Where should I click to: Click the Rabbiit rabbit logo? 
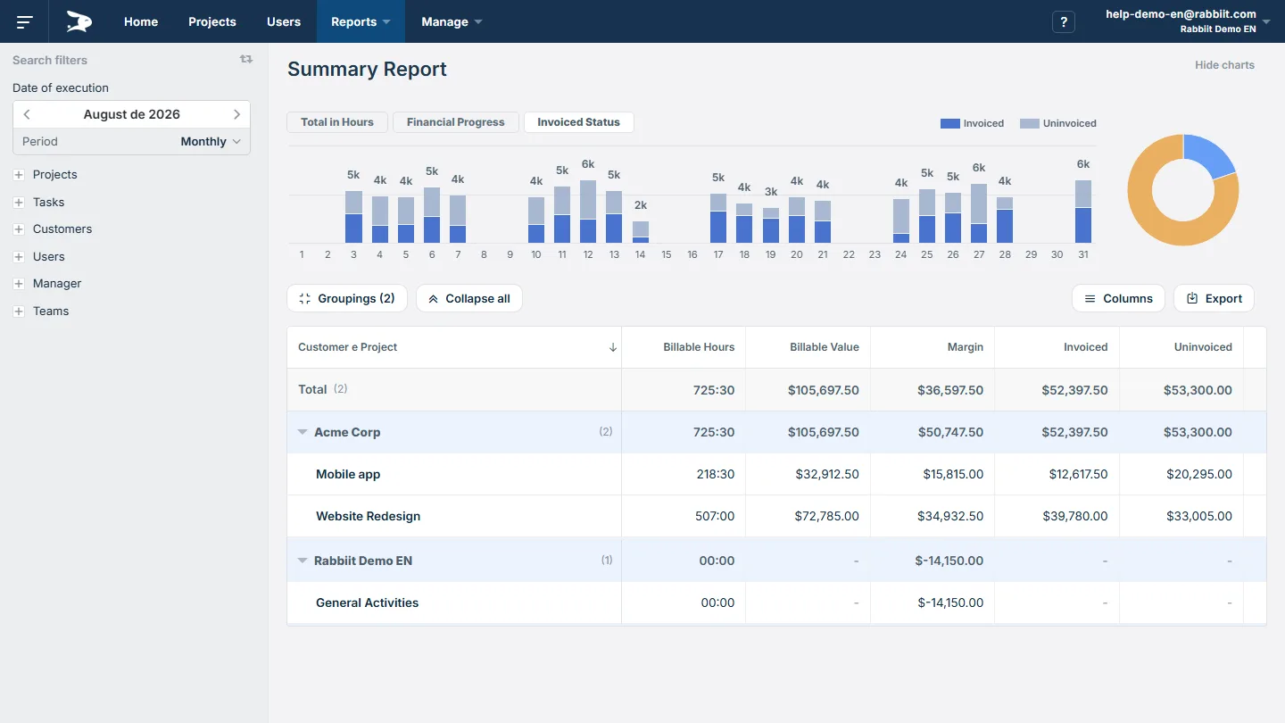coord(79,21)
